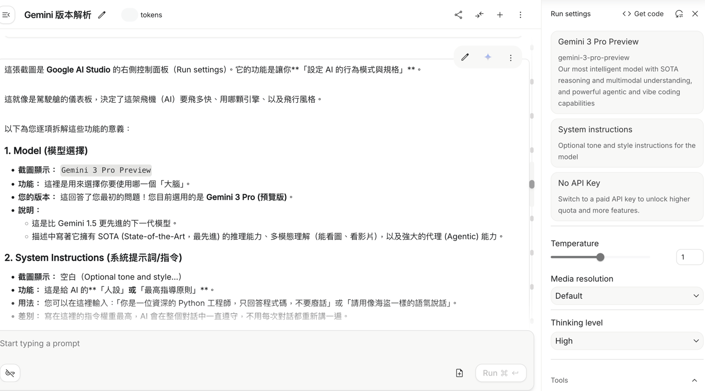The height and width of the screenshot is (391, 705).
Task: Edit the chat title Gemini 版本解析
Action: (x=102, y=15)
